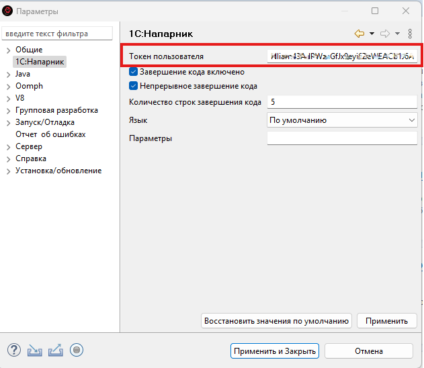Viewport: 424px width, 368px height.
Task: Click the help question mark icon
Action: tap(14, 350)
